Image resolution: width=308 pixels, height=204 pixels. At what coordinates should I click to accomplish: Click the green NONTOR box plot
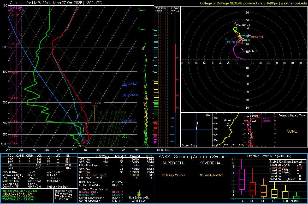297,197
